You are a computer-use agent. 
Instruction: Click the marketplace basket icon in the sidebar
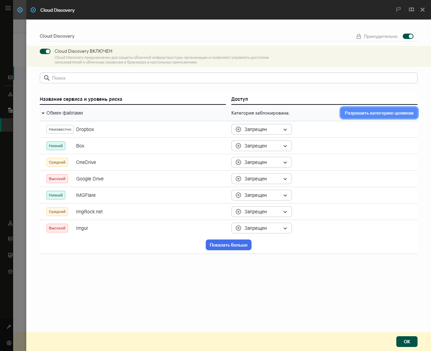10,271
